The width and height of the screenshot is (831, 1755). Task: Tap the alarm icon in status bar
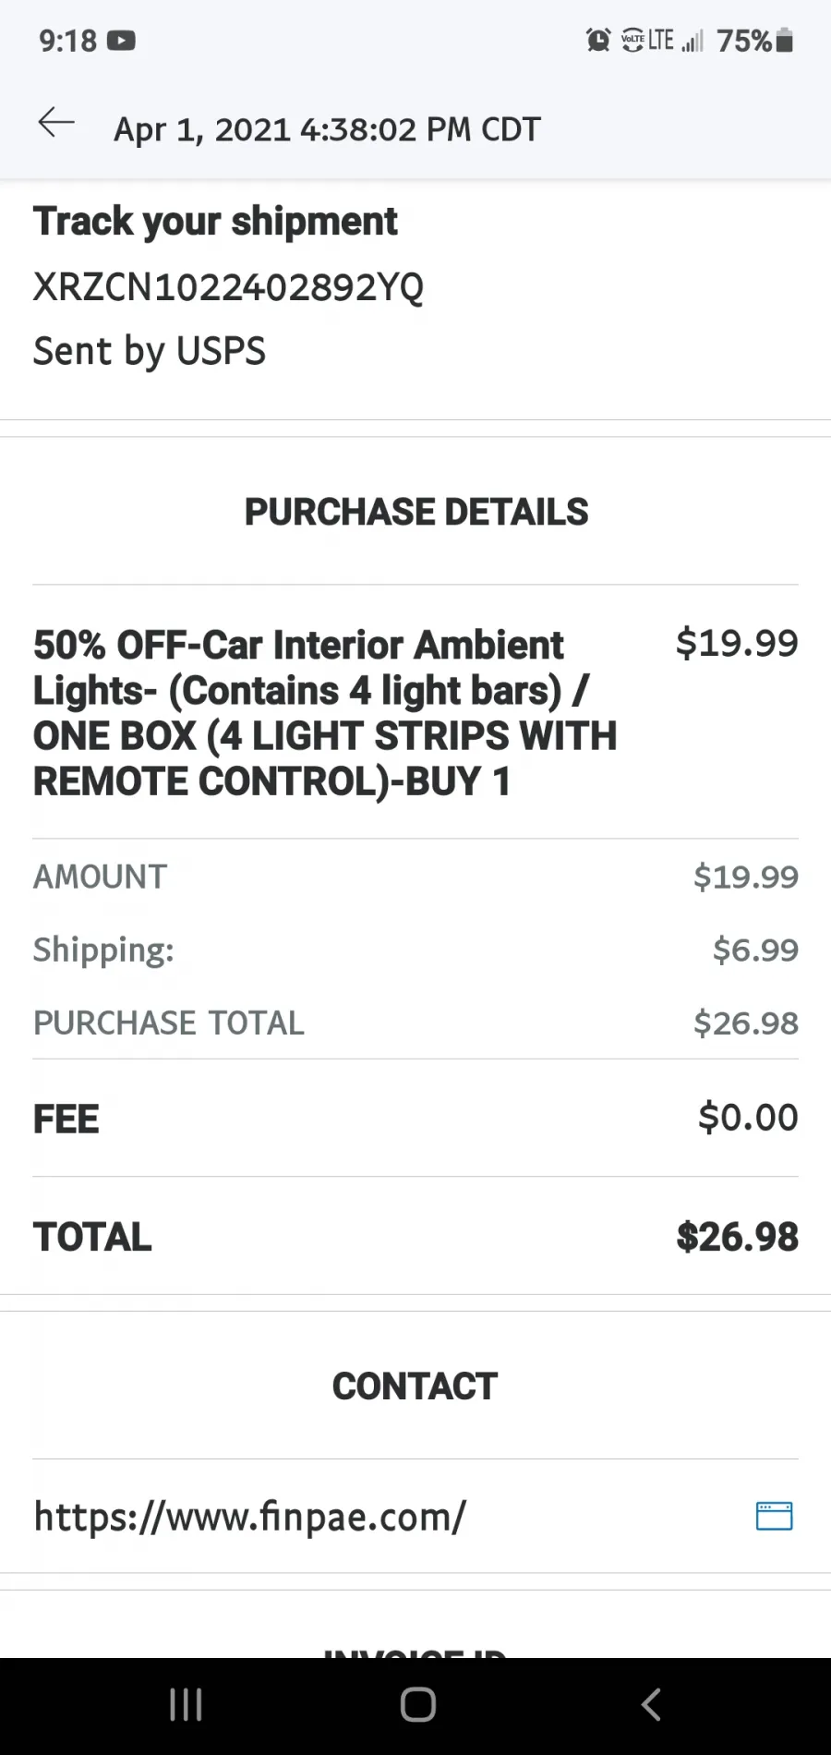click(598, 40)
